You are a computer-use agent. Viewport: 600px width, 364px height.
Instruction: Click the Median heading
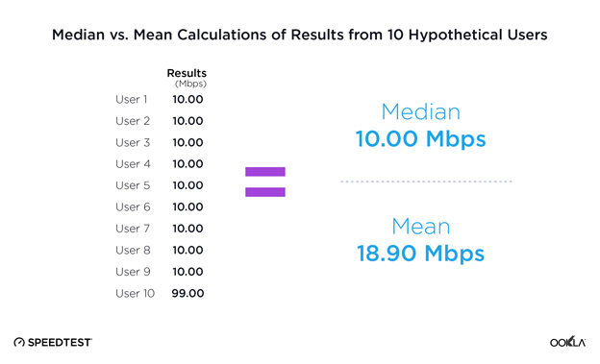click(421, 111)
